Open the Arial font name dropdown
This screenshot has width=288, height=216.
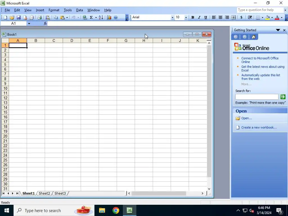[172, 17]
